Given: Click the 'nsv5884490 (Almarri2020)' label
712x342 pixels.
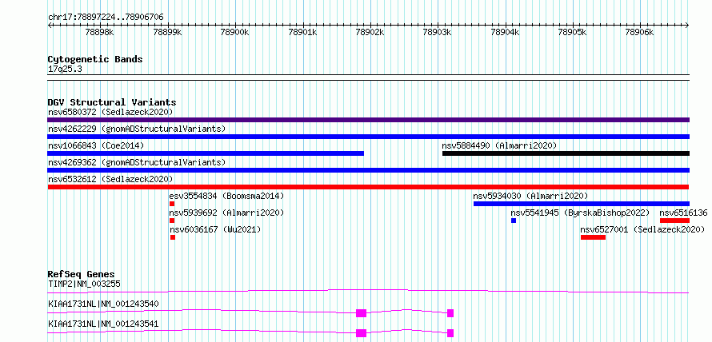Looking at the screenshot, I should [499, 145].
